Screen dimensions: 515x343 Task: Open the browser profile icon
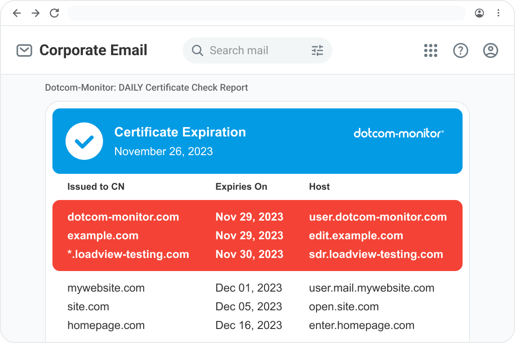(x=479, y=13)
